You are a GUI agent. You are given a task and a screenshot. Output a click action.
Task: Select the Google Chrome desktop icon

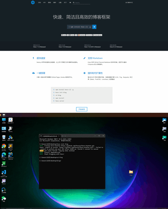pyautogui.click(x=4, y=147)
